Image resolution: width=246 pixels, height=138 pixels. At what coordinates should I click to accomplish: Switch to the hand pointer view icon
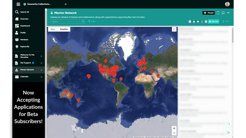(x=194, y=22)
